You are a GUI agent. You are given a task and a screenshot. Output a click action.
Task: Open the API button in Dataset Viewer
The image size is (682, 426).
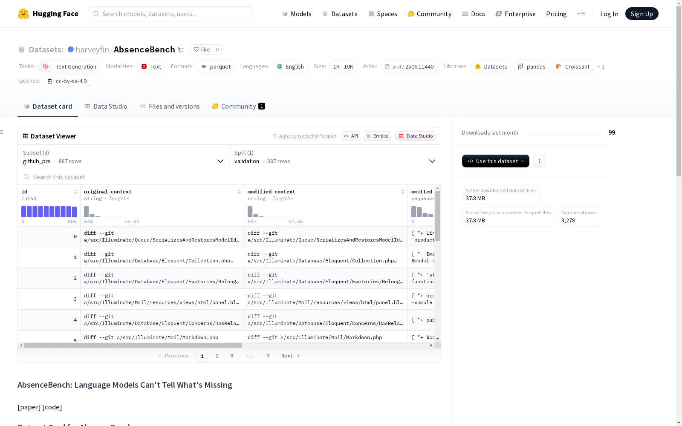[351, 136]
